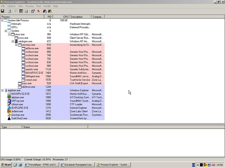Click the Find Handle binoculars icon

pos(45,11)
